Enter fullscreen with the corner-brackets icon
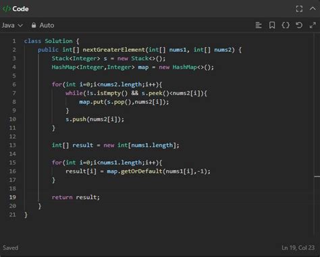The width and height of the screenshot is (320, 257). (299, 9)
